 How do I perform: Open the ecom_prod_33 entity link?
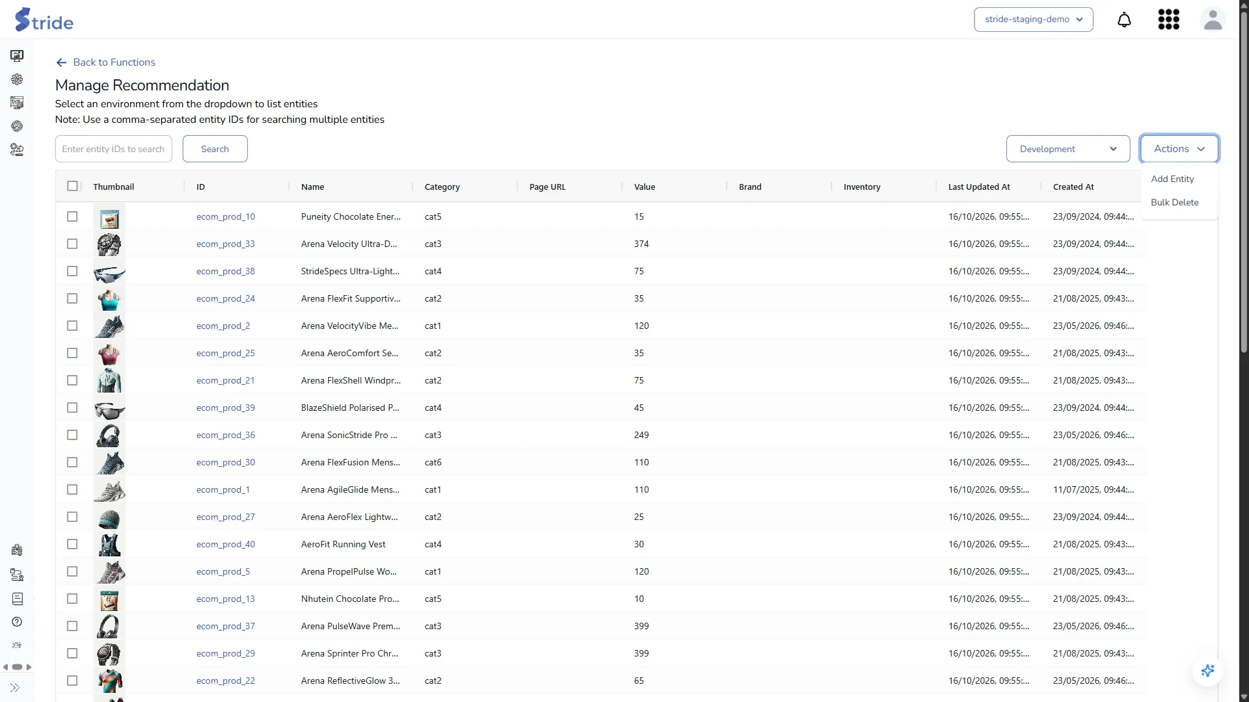click(x=225, y=244)
